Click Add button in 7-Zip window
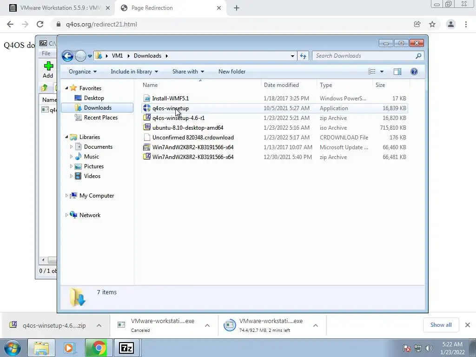 tap(48, 70)
